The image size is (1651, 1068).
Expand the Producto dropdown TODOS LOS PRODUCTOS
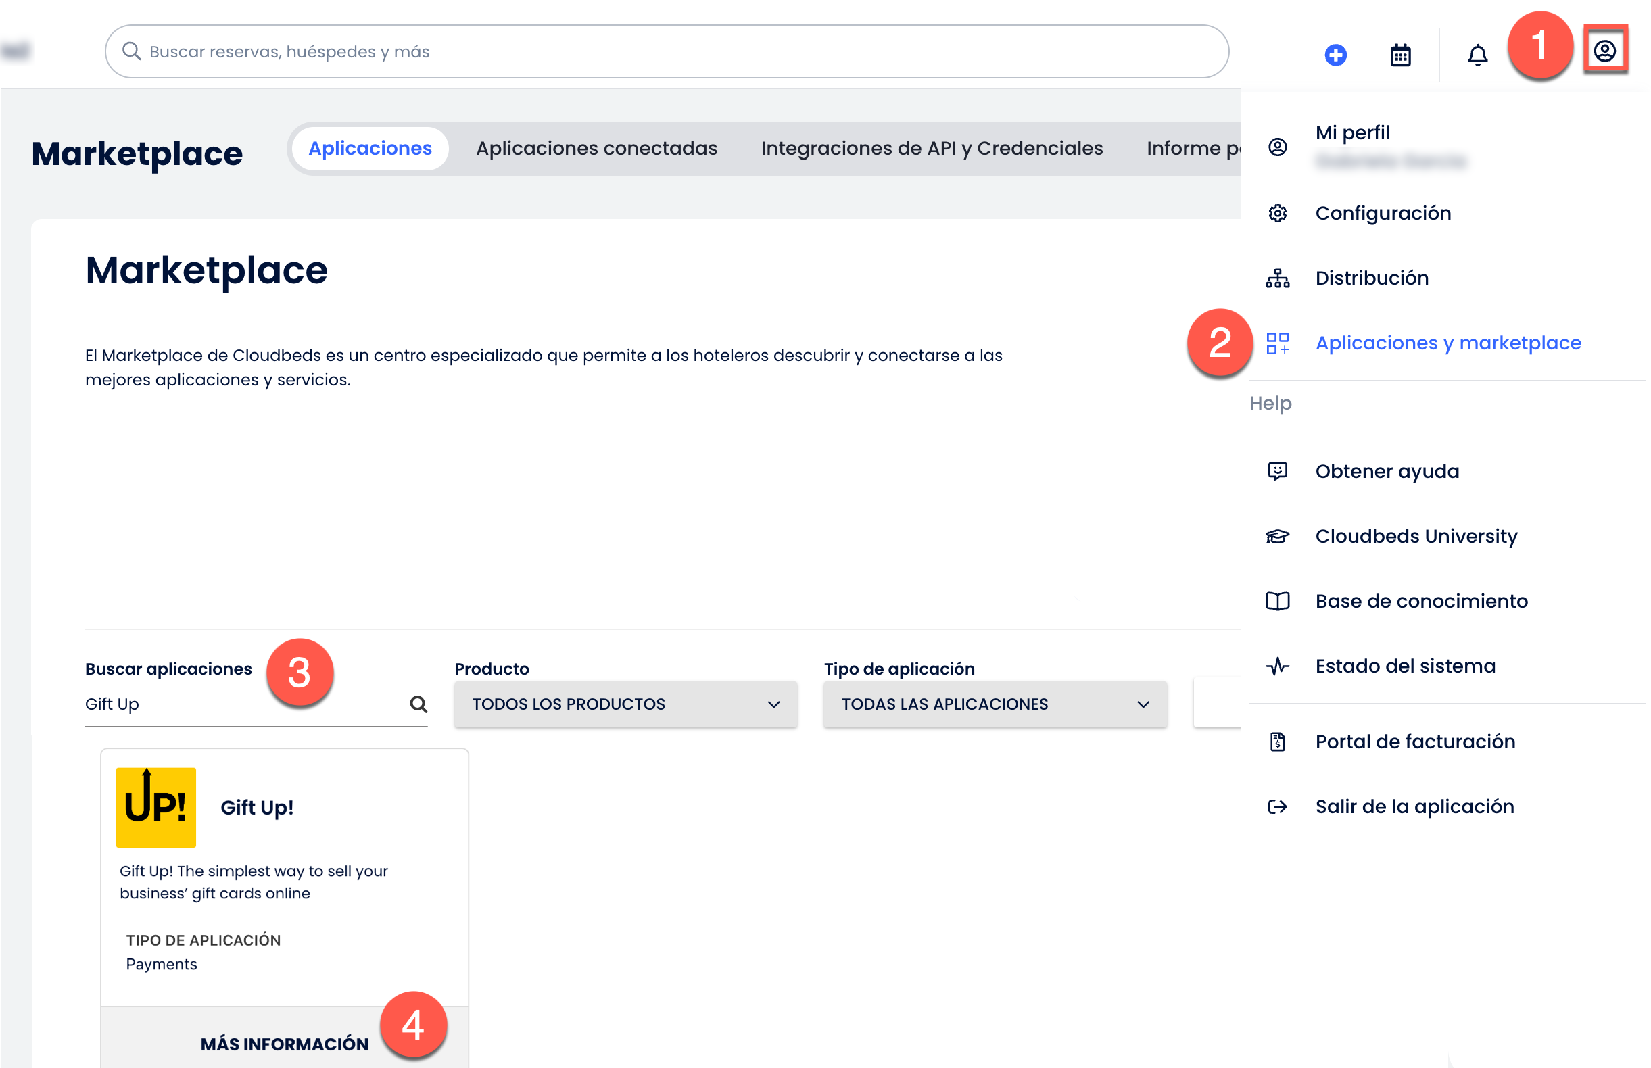coord(625,704)
